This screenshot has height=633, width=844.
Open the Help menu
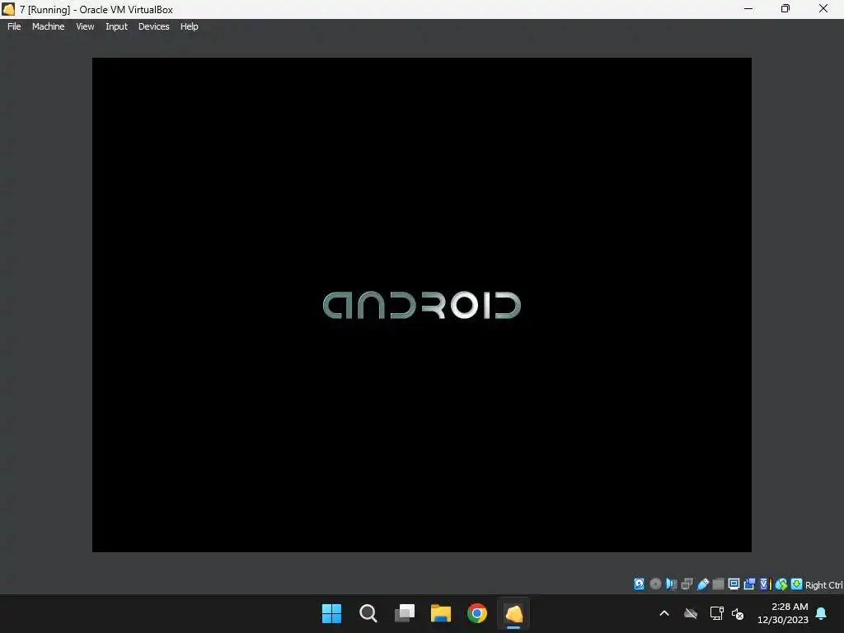pos(189,26)
